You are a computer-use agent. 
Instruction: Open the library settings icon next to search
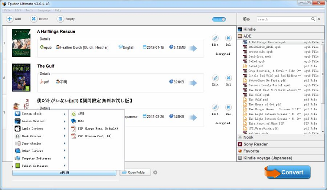pyautogui.click(x=246, y=19)
